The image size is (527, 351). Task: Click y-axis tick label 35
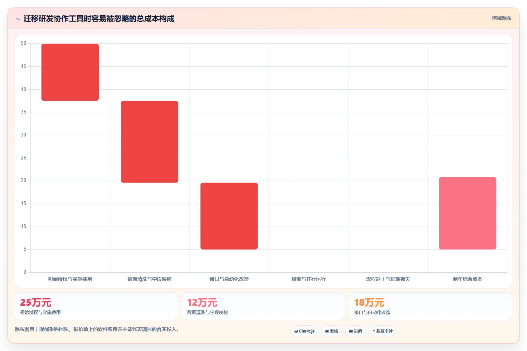click(x=23, y=112)
